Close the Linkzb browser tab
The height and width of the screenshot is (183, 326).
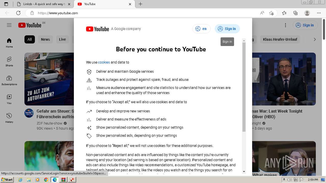pos(69,4)
